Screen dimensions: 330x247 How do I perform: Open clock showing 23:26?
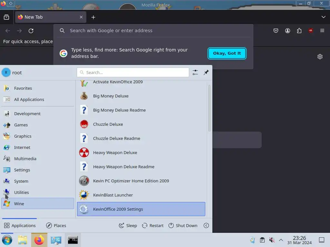pyautogui.click(x=299, y=240)
